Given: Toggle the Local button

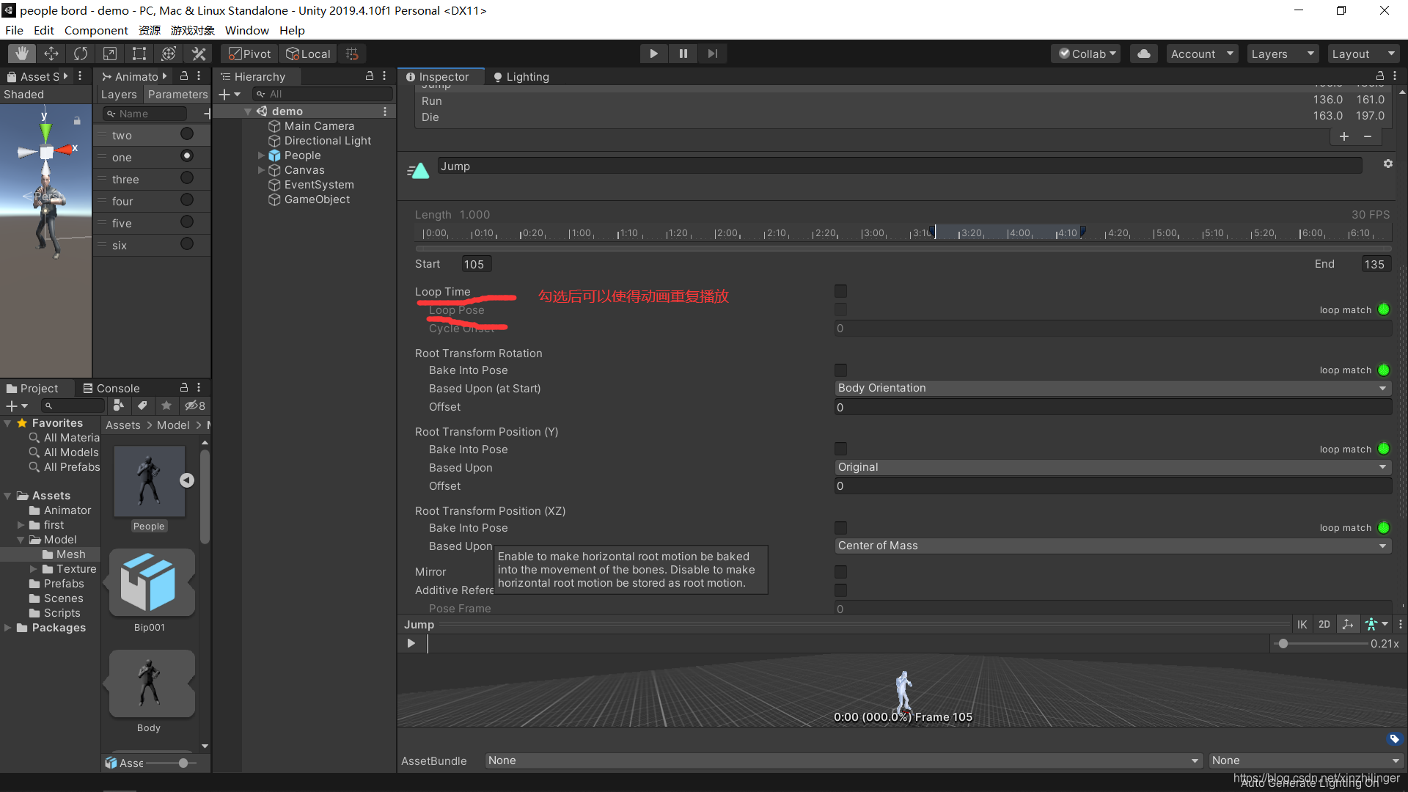Looking at the screenshot, I should point(309,54).
